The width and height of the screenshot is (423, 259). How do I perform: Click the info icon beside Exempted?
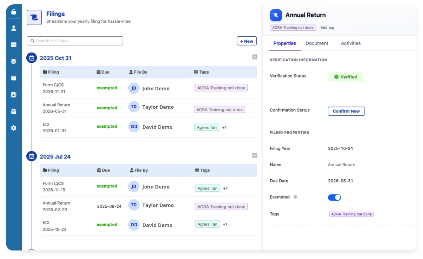tap(295, 197)
